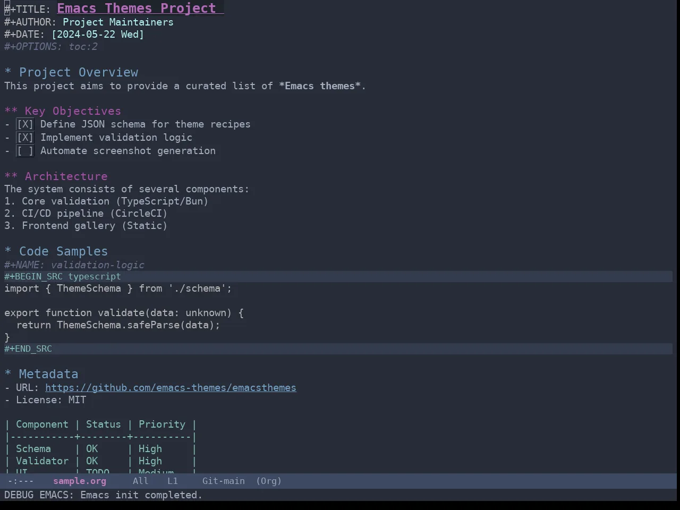Toggle checkbox for Implement validation logic
Image resolution: width=680 pixels, height=510 pixels.
pos(25,138)
